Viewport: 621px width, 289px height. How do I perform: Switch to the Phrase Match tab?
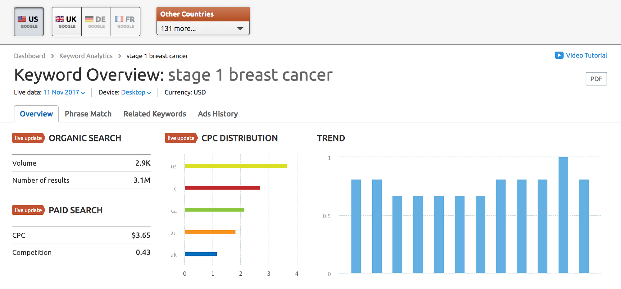tap(88, 114)
